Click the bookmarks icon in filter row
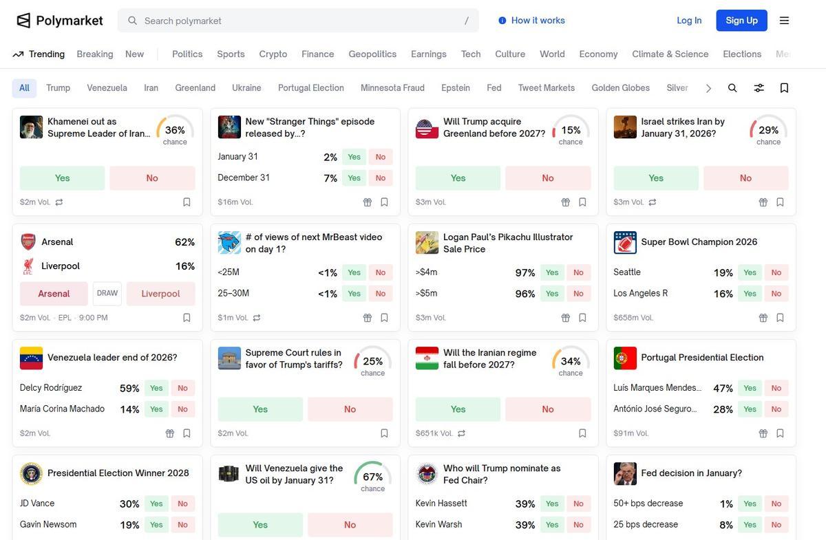Image resolution: width=826 pixels, height=540 pixels. click(784, 88)
